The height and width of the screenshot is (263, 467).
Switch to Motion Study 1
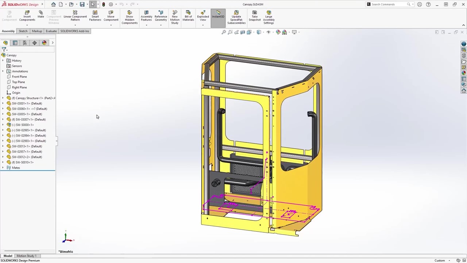(x=26, y=256)
